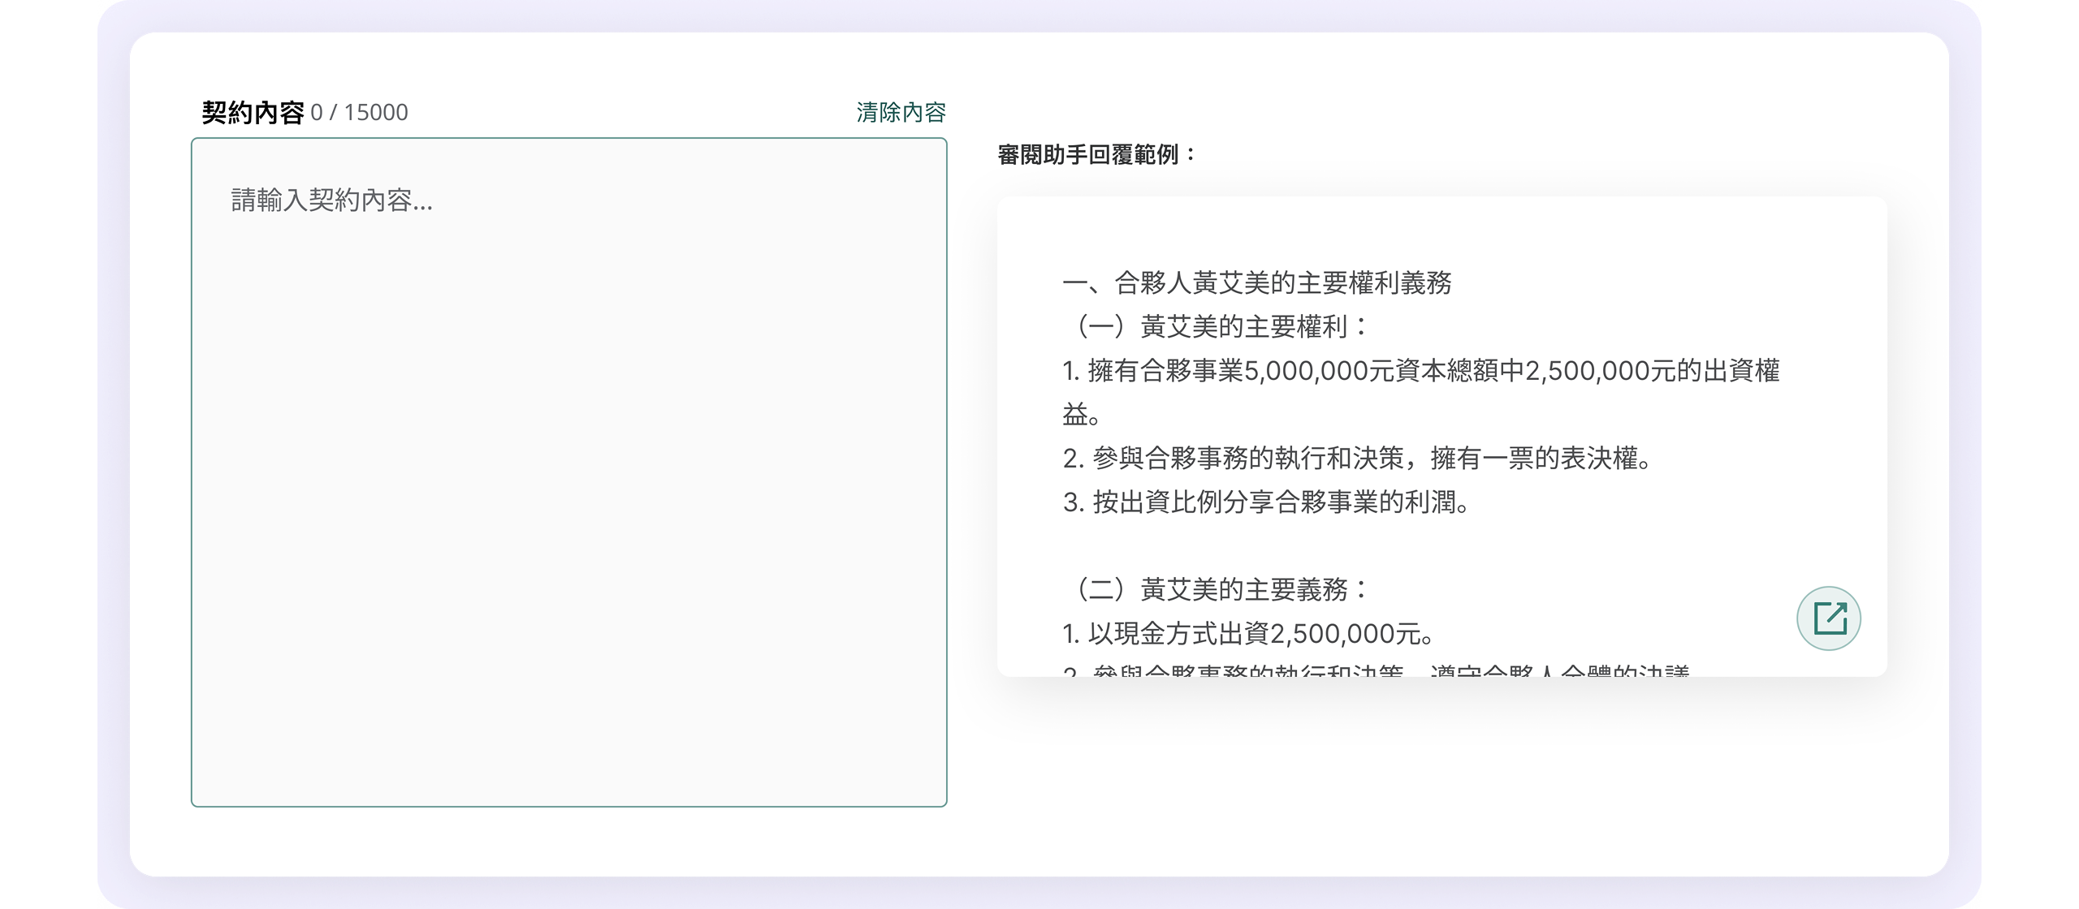
Task: Click the line 按出資比例分享合夥事業的利潤
Action: coord(1267,502)
